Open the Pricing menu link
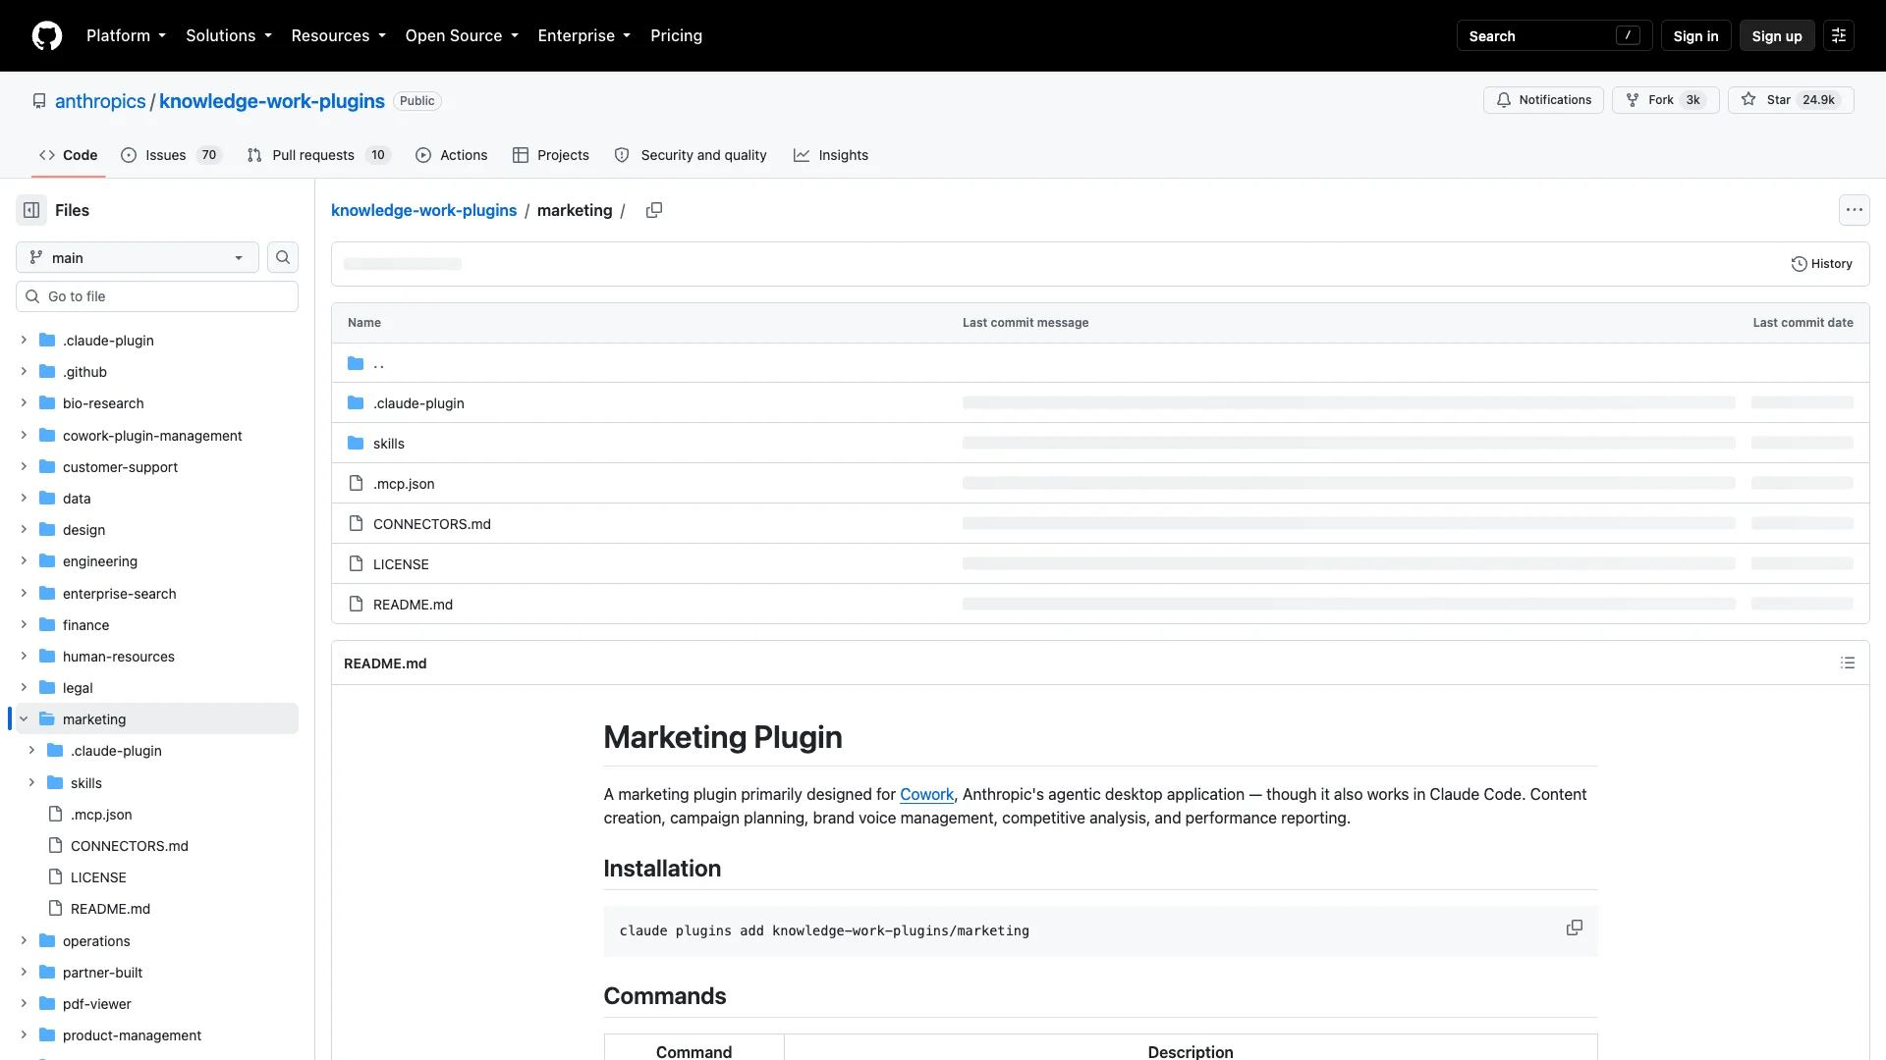 pyautogui.click(x=676, y=35)
